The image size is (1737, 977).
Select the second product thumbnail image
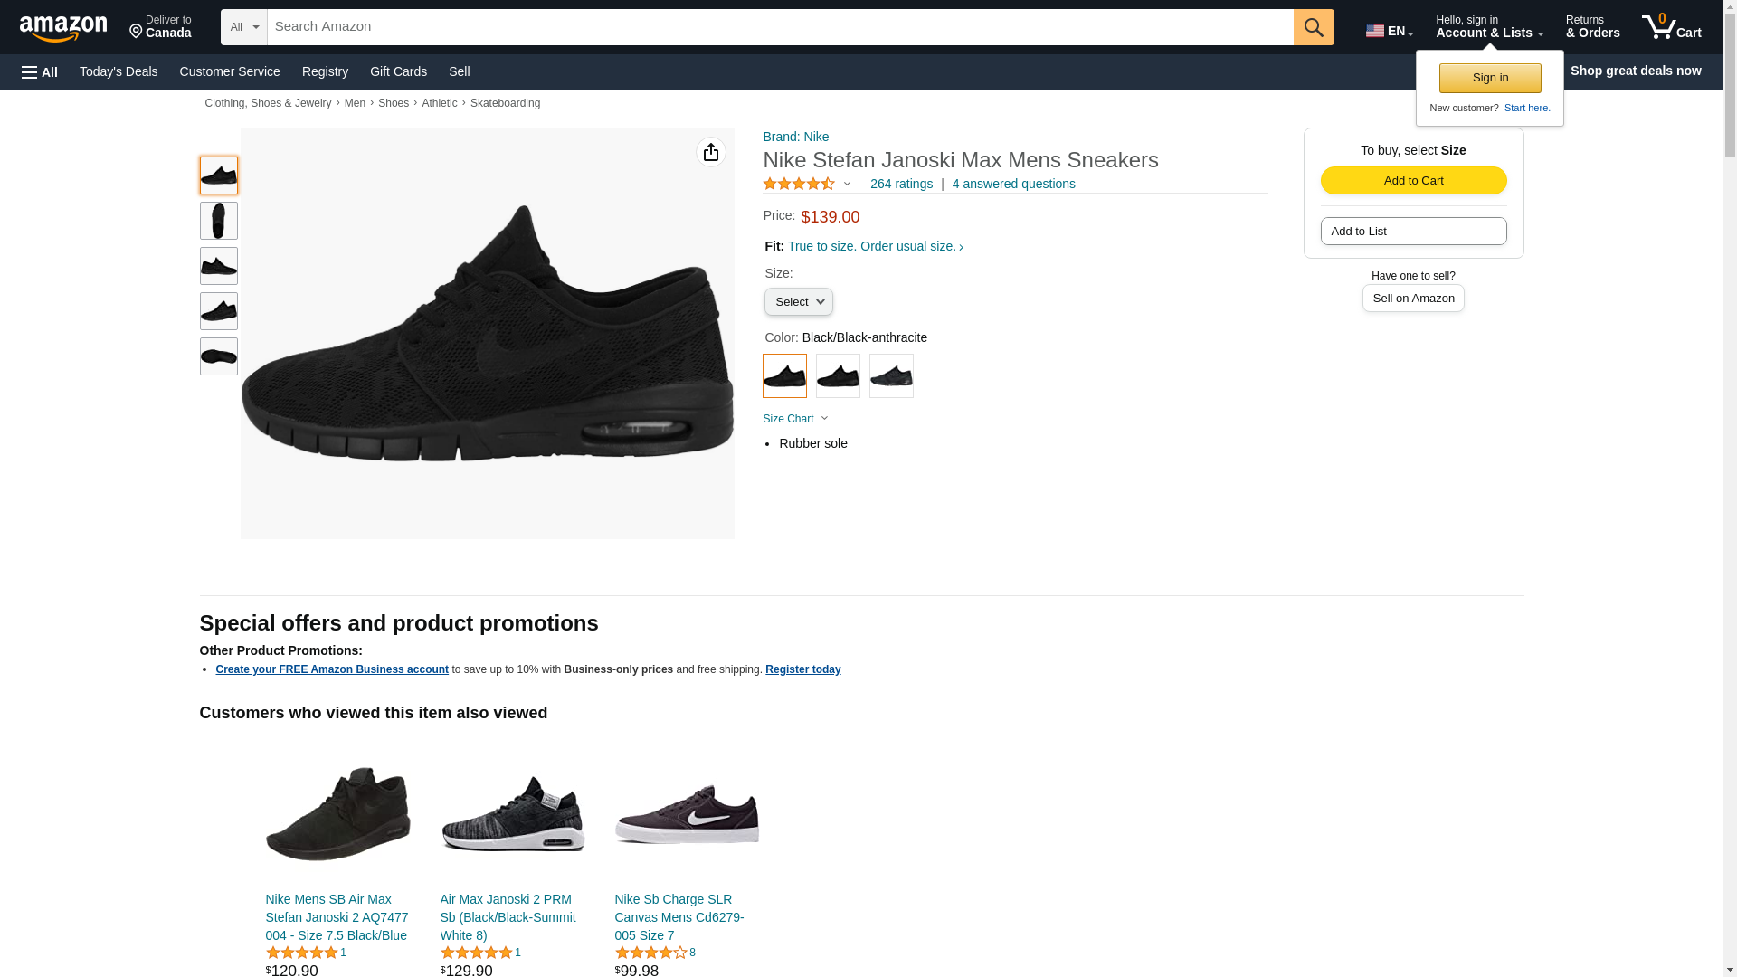pyautogui.click(x=218, y=221)
